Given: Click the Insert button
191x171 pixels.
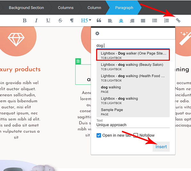Looking at the screenshot, I should coord(161,147).
